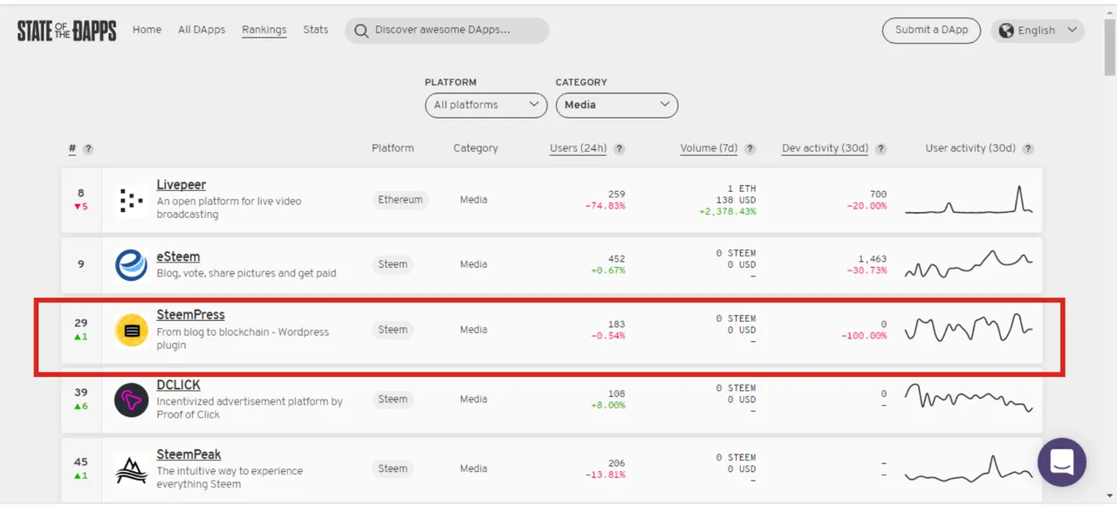
Task: Click the SteemPeak logo icon
Action: tap(132, 470)
